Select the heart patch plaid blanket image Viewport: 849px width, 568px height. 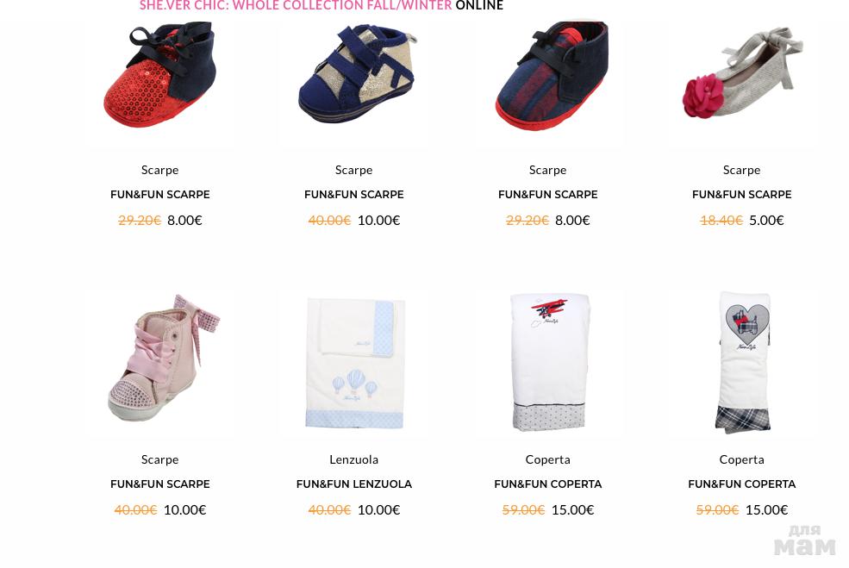click(743, 362)
